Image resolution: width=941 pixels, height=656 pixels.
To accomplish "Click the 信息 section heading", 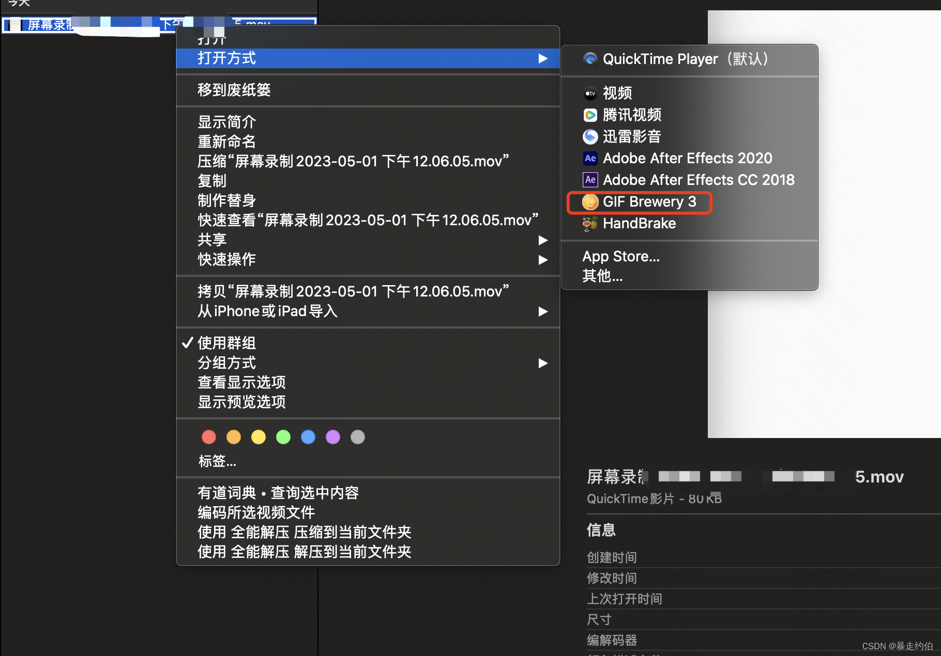I will [x=601, y=530].
